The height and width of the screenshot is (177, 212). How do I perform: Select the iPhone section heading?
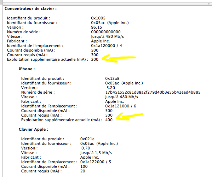coord(27,69)
